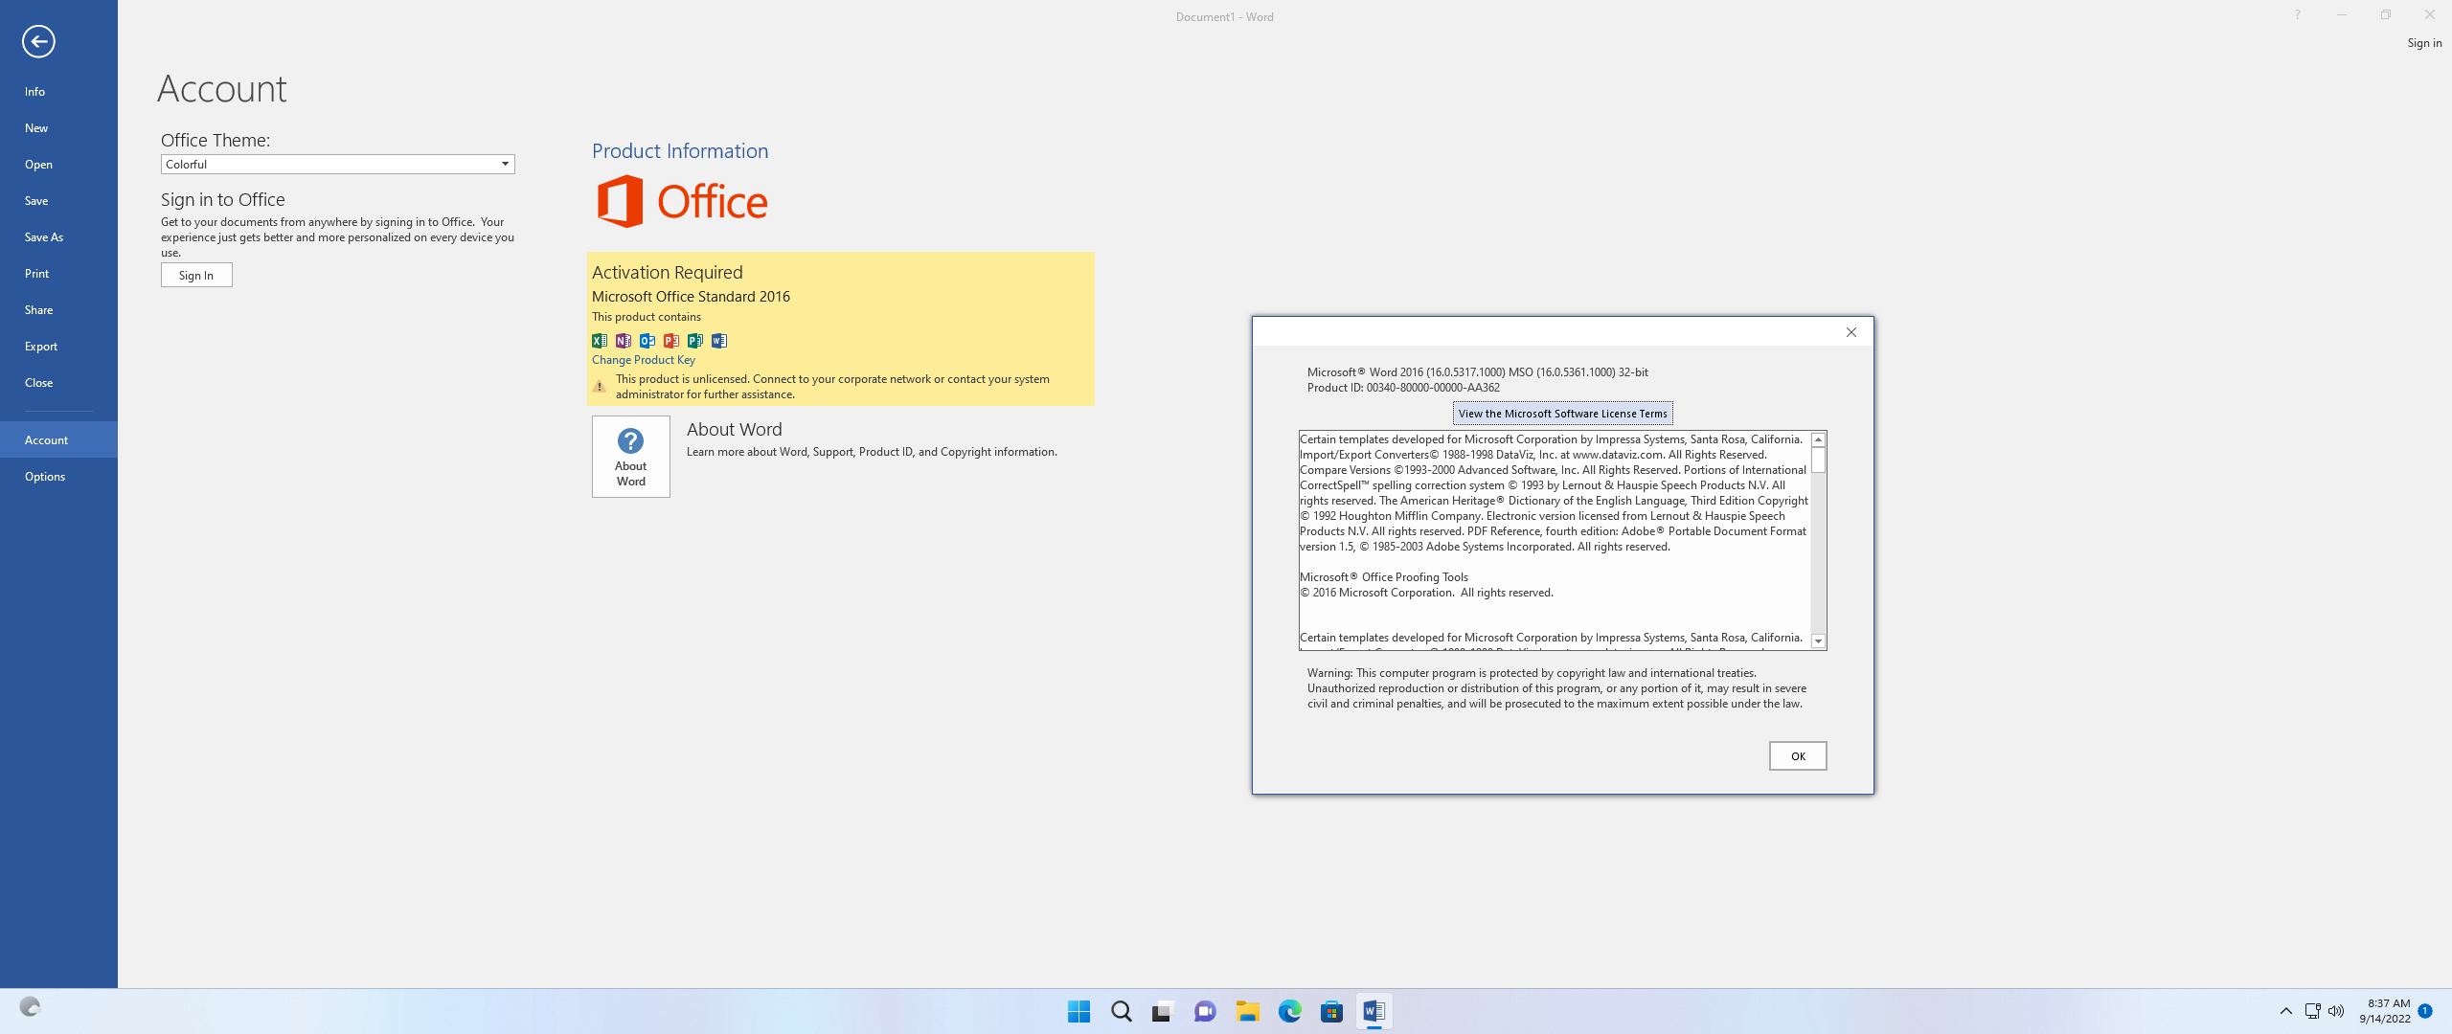Open Word Options
The image size is (2452, 1034).
pos(58,477)
